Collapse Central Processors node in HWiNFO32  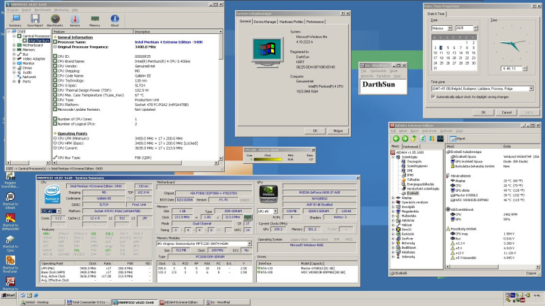tap(14, 36)
